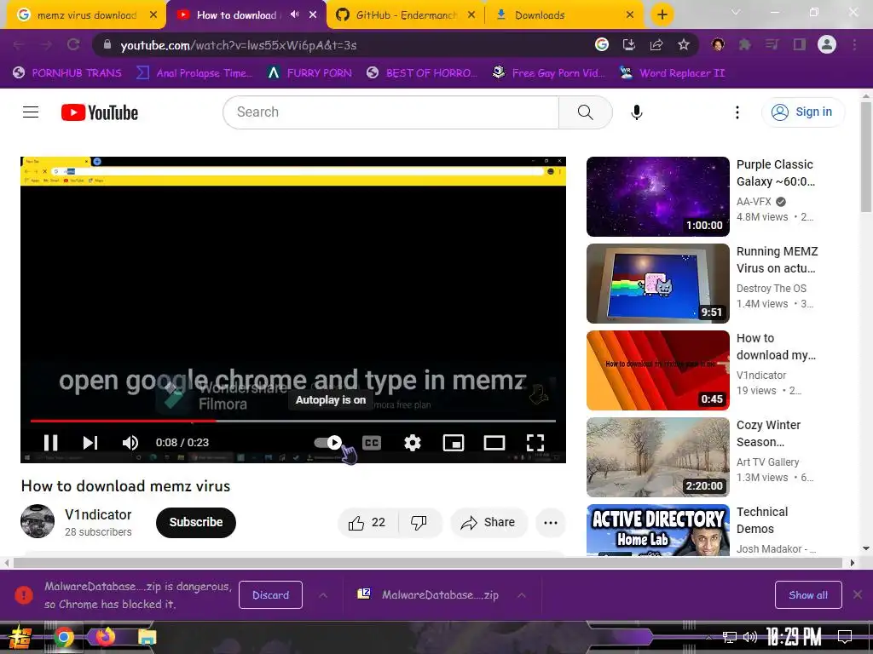Screen dimensions: 873x654
Task: Open system volume tray icon
Action: tap(749, 637)
